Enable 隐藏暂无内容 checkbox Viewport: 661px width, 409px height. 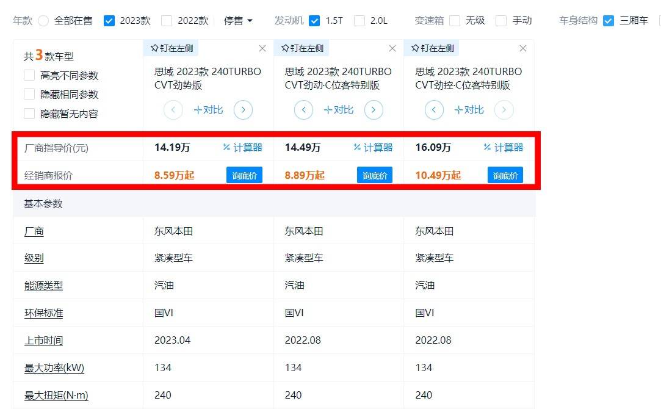(29, 114)
